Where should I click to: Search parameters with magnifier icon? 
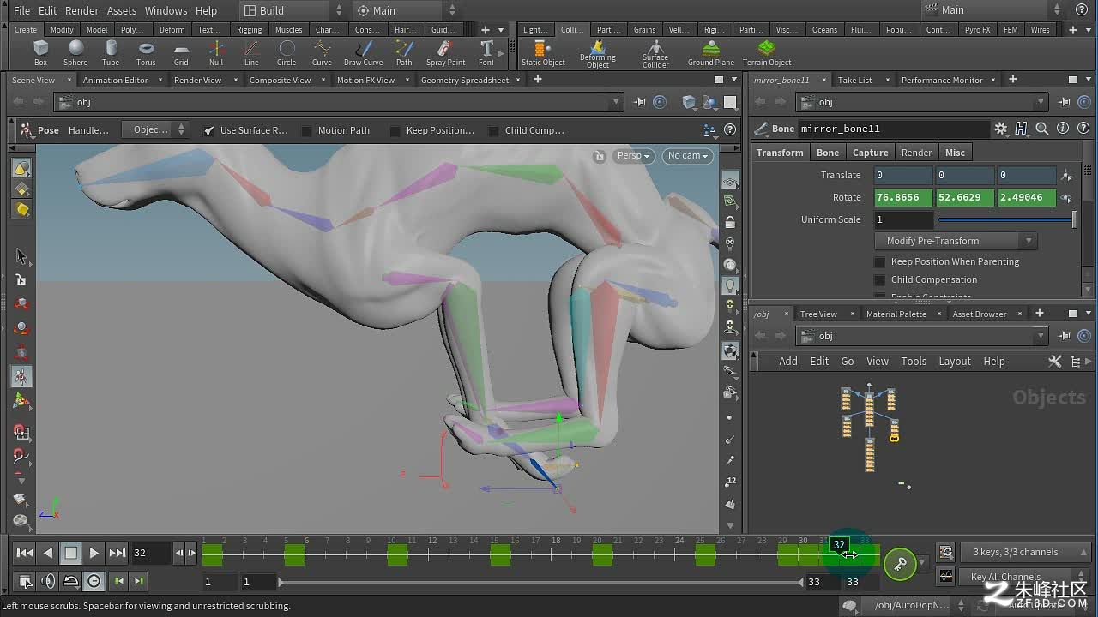pyautogui.click(x=1042, y=129)
